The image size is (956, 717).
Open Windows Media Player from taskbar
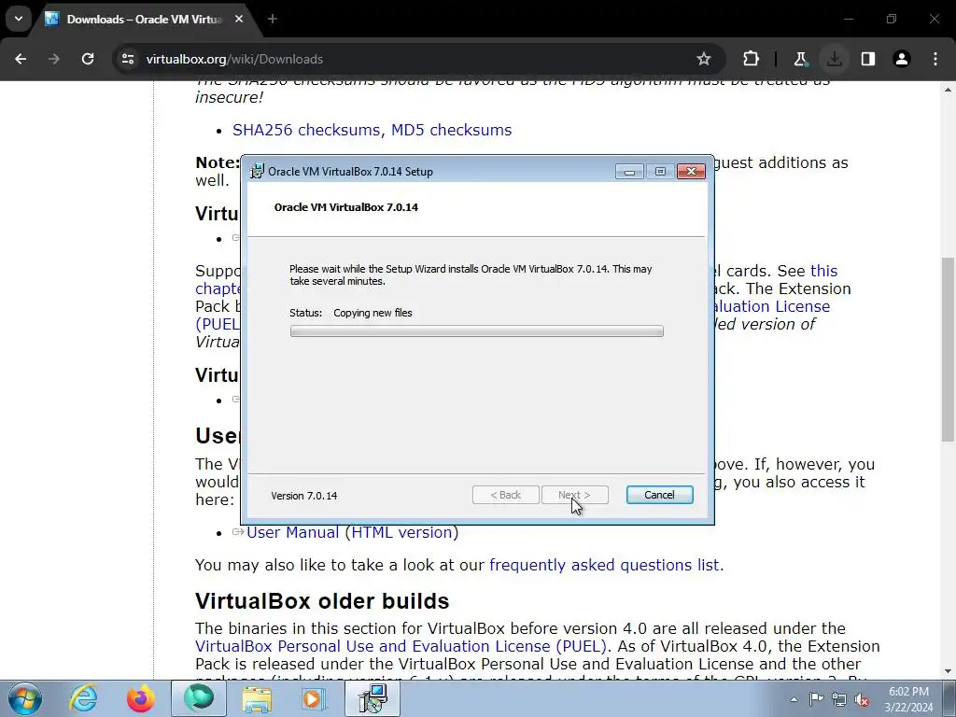(x=315, y=698)
